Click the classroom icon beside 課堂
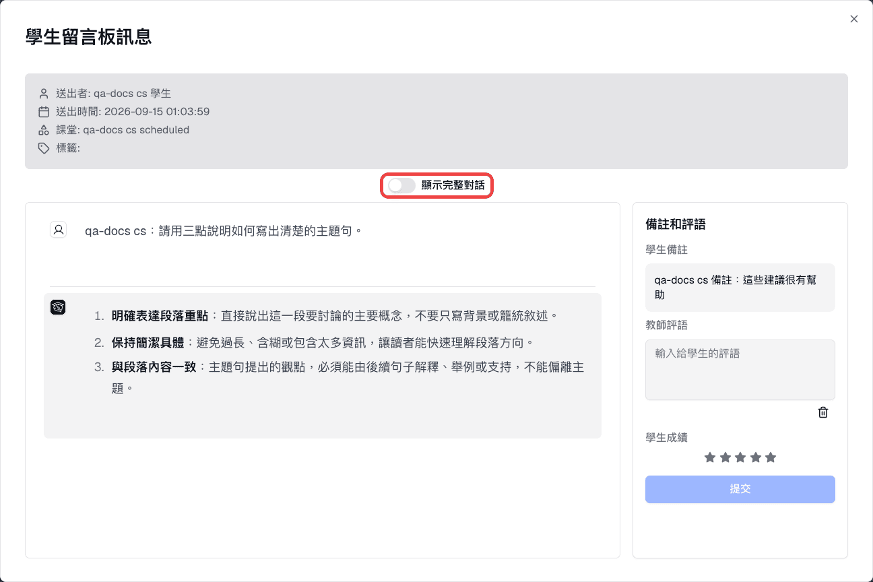The image size is (873, 582). tap(44, 130)
